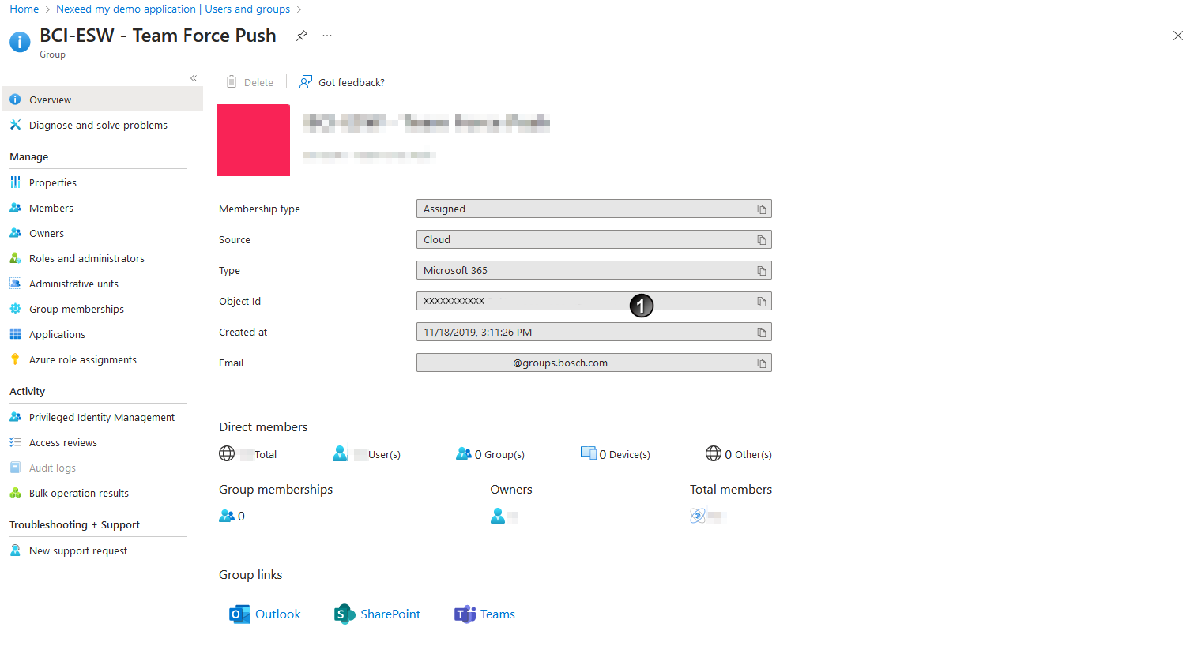Open Owners from the Manage section
The image size is (1194, 650).
point(49,232)
